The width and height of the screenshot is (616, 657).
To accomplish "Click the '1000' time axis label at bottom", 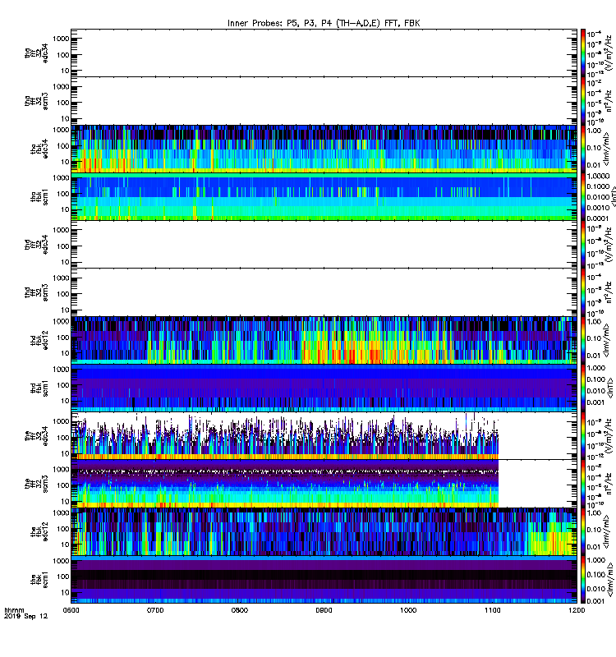I will (408, 610).
